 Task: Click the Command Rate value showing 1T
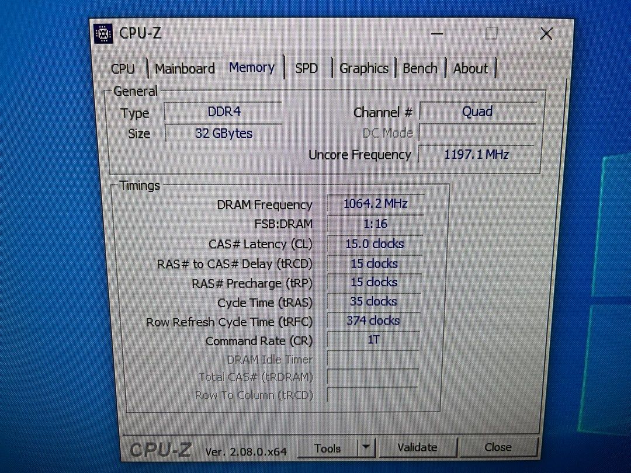tap(373, 340)
